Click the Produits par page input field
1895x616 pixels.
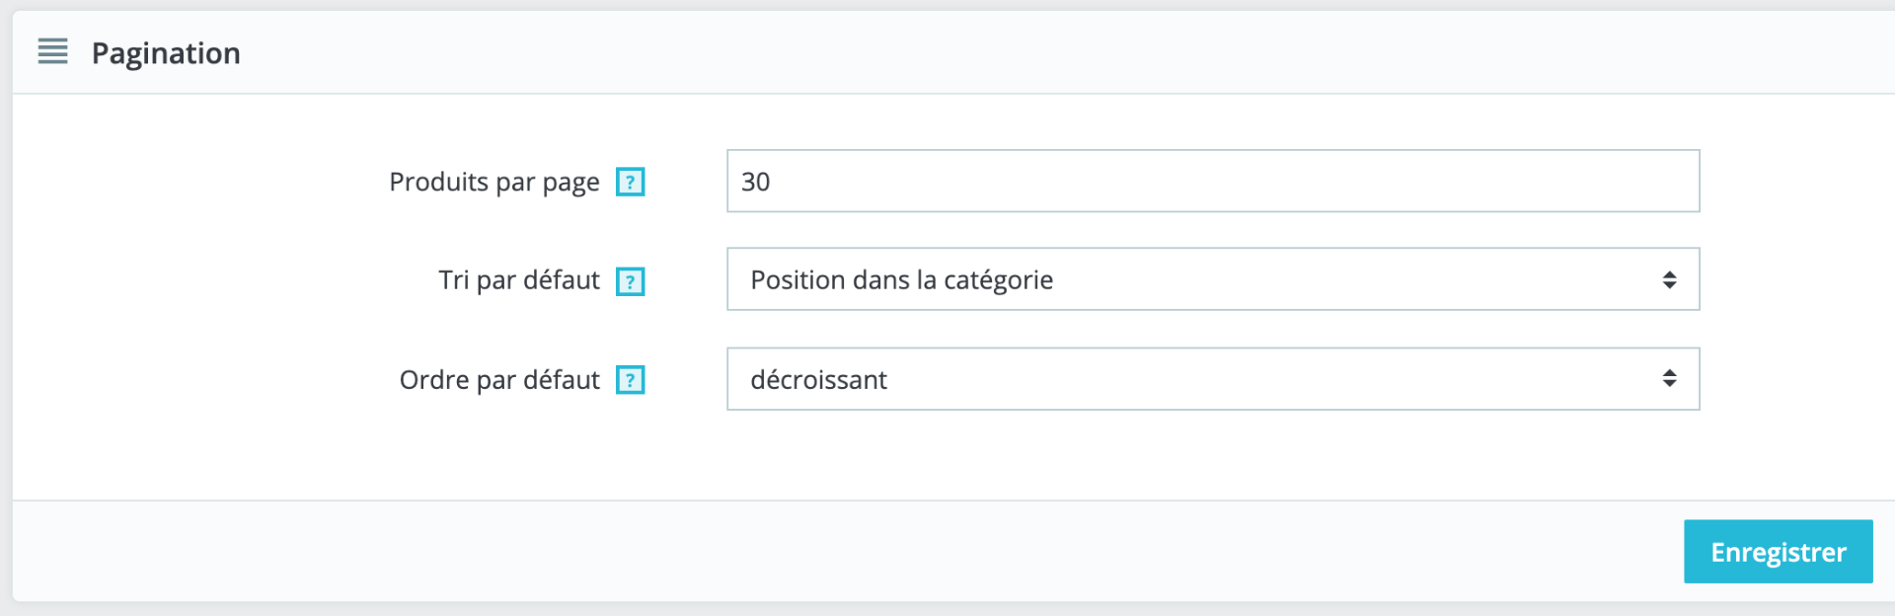coord(1213,181)
